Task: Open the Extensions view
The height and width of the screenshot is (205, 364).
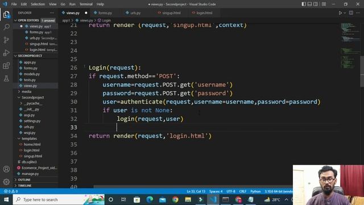Action: pyautogui.click(x=6, y=66)
